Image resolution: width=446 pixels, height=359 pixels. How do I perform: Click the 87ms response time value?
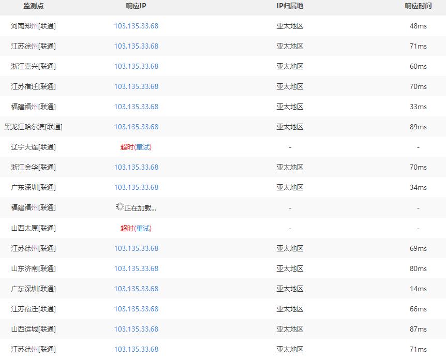tap(418, 329)
